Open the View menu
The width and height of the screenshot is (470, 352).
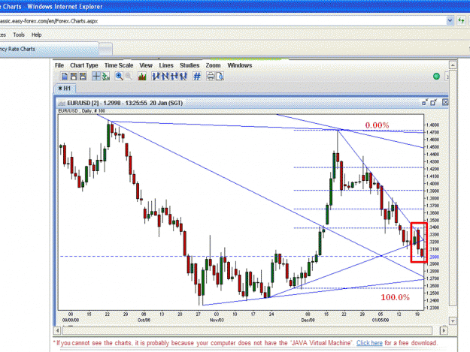pos(146,65)
